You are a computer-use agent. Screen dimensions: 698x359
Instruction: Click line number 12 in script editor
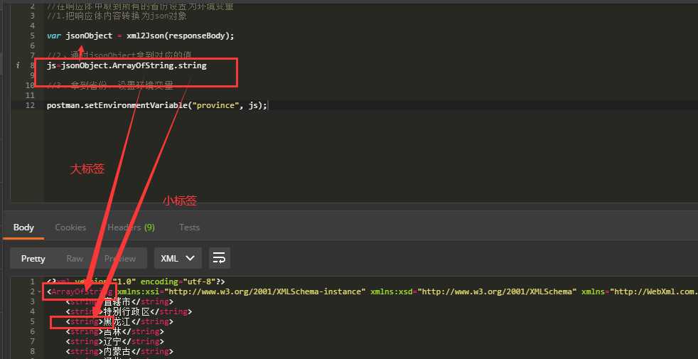(x=30, y=105)
